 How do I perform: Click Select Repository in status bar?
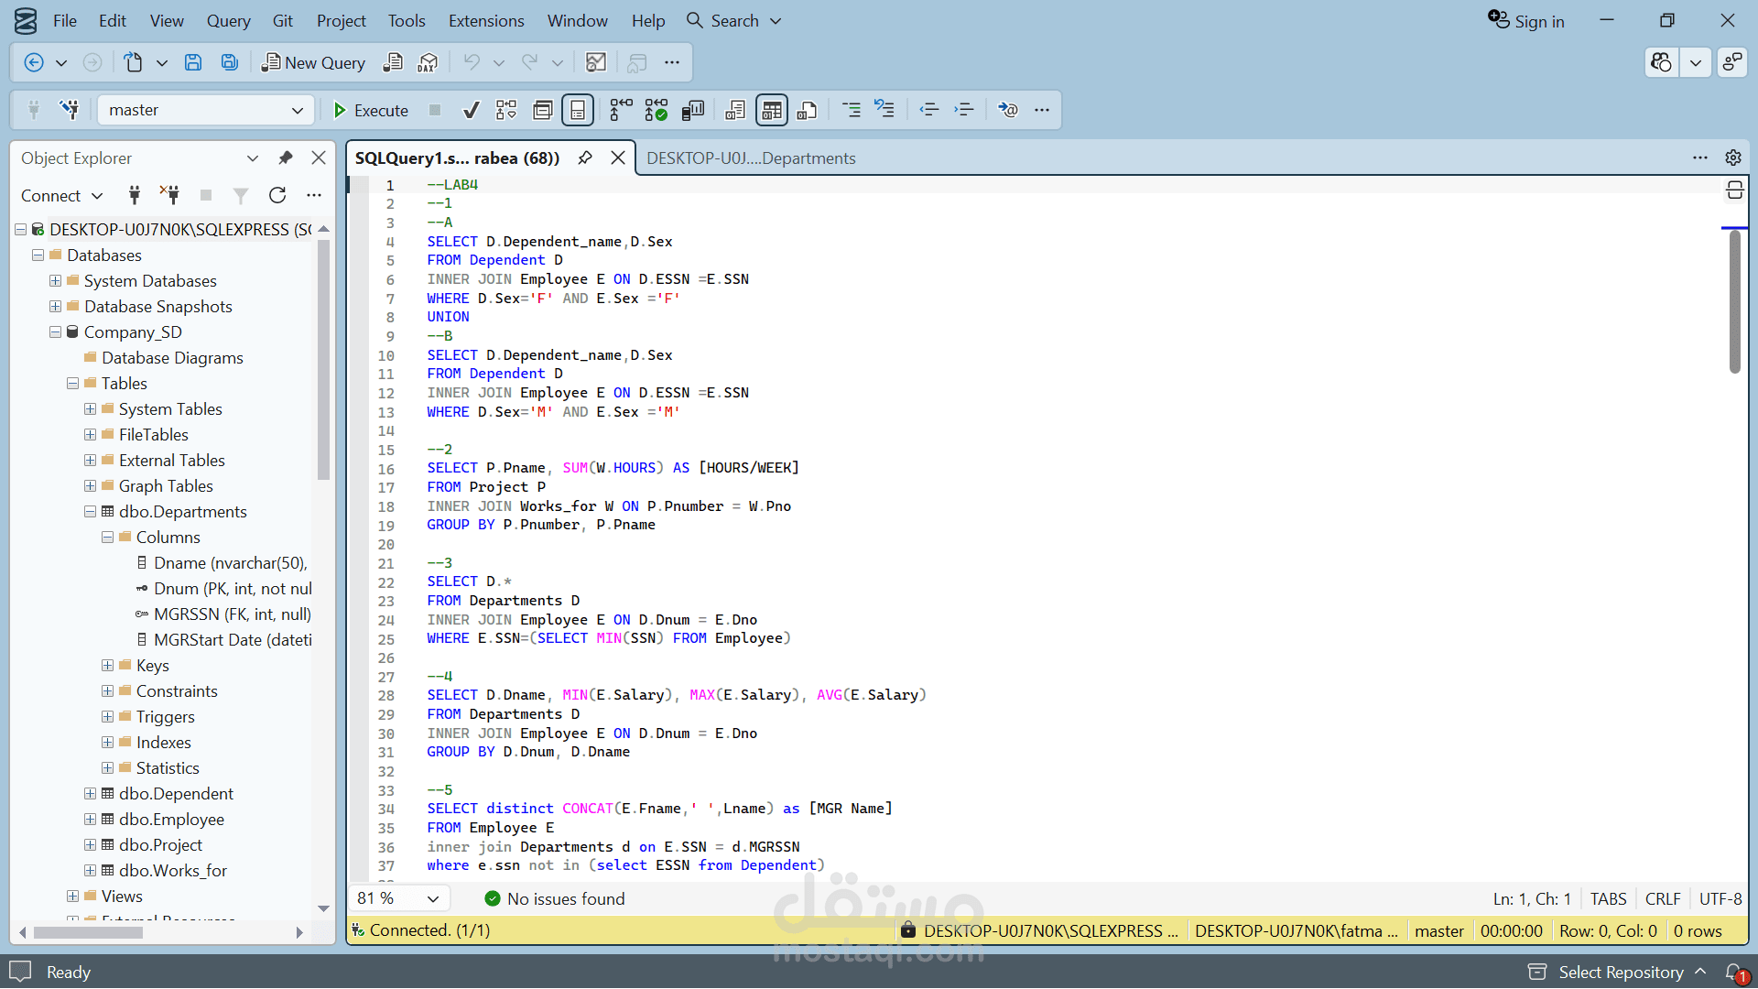1617,972
